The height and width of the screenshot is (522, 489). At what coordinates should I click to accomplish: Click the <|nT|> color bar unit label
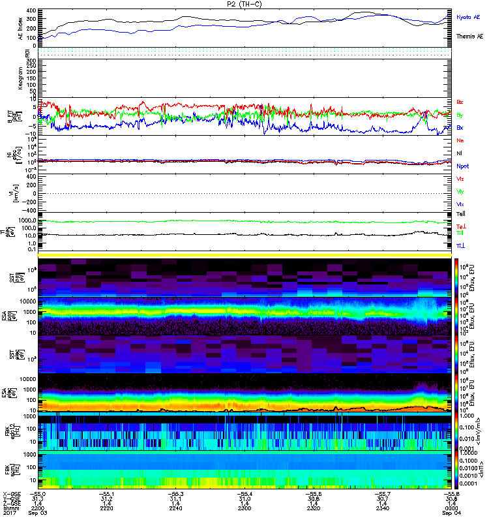coord(481,470)
